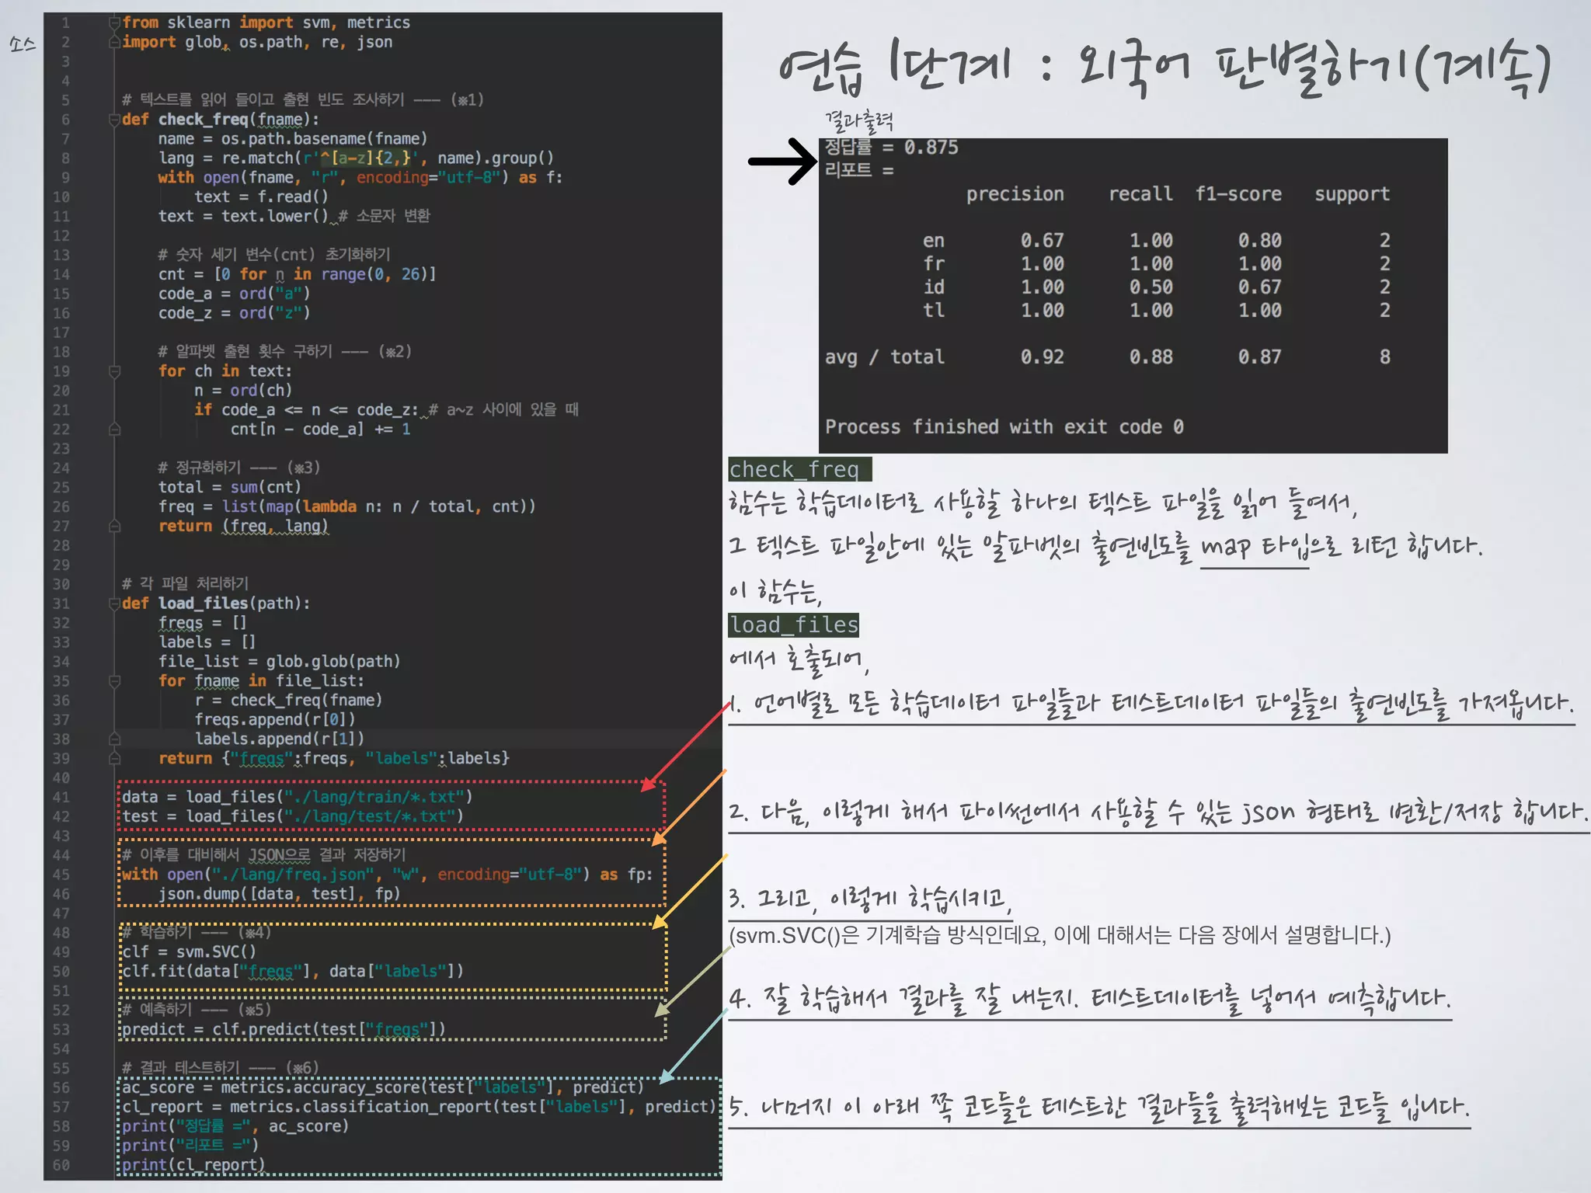Click the '정답률 = 0.875' output line

coord(891,148)
